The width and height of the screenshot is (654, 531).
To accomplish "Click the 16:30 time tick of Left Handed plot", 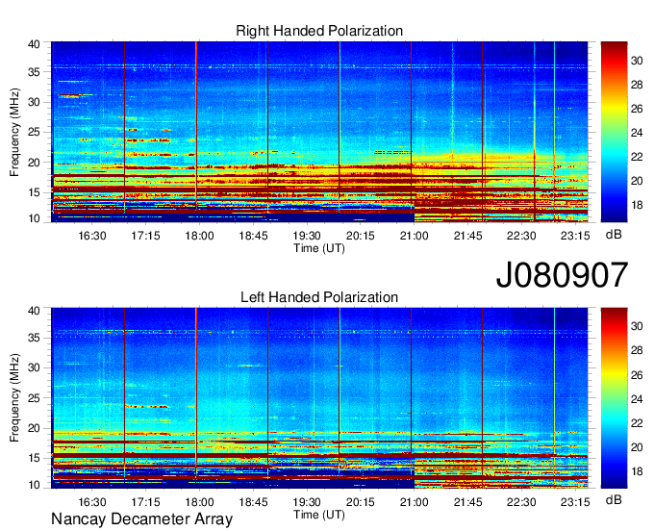I will tap(92, 502).
